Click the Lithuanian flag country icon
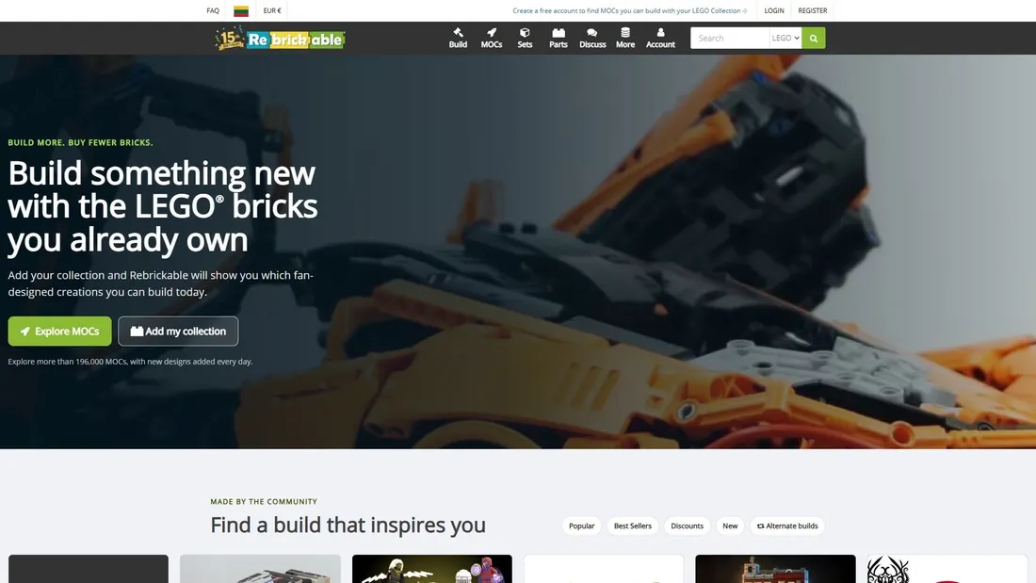 (x=241, y=10)
